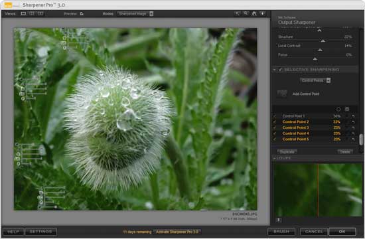365x239 pixels.
Task: Click the Delete button
Action: pyautogui.click(x=345, y=151)
